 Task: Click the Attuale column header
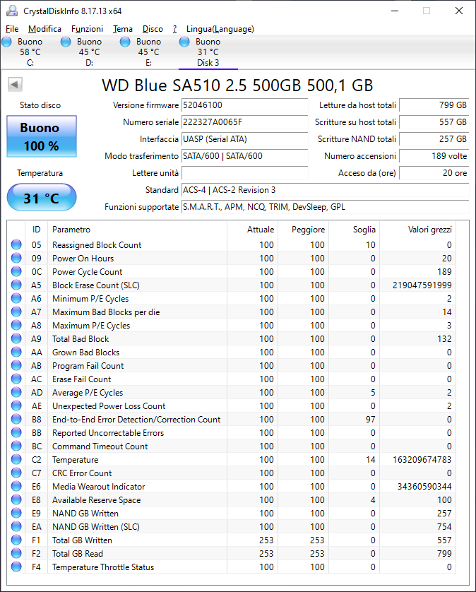click(252, 230)
